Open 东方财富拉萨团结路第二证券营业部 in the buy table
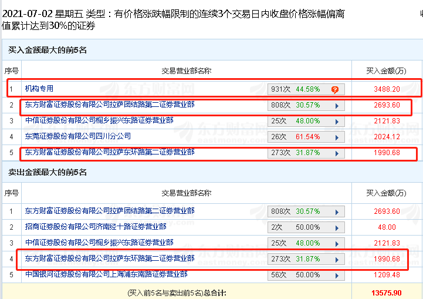This screenshot has height=299, width=423. [110, 105]
